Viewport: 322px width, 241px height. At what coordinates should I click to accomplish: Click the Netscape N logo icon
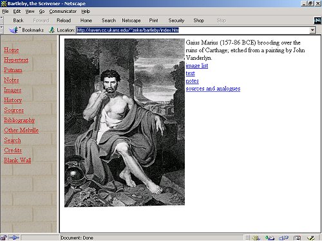click(317, 21)
